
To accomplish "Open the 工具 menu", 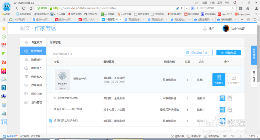I will click(x=219, y=3).
